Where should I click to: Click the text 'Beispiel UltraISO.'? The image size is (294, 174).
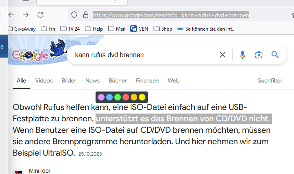(x=44, y=153)
